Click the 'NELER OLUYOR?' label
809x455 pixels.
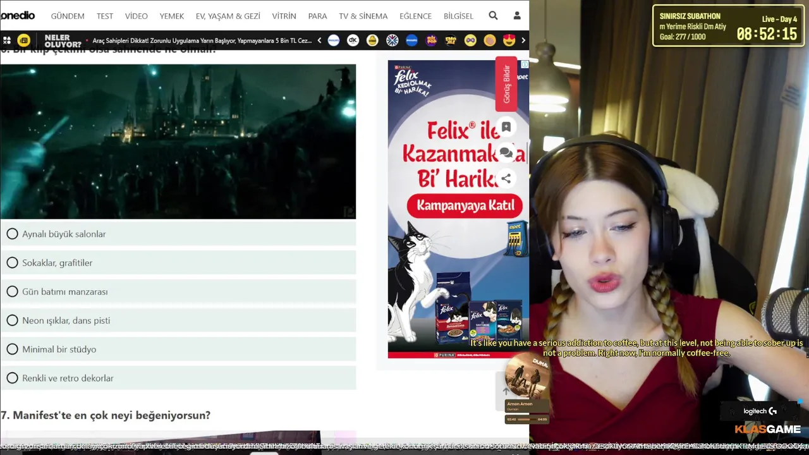click(x=63, y=41)
